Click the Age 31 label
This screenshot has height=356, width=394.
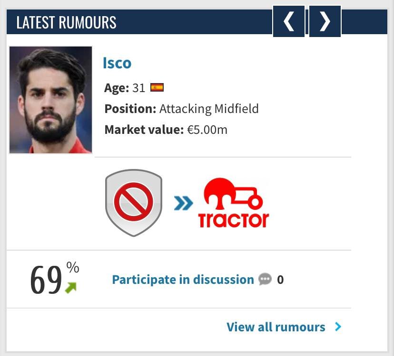pyautogui.click(x=125, y=88)
